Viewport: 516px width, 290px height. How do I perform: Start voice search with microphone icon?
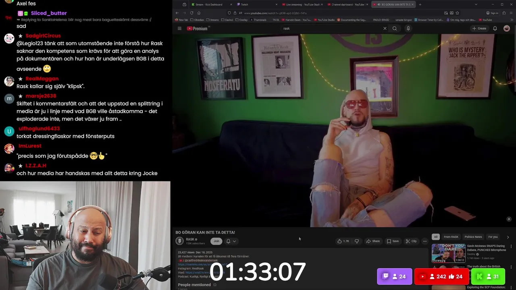coord(408,29)
